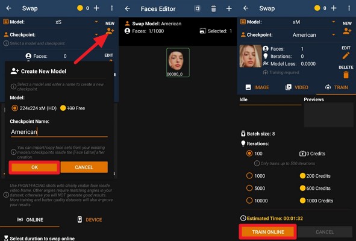Select 100 iterations radio button
The height and width of the screenshot is (241, 356).
coord(249,153)
